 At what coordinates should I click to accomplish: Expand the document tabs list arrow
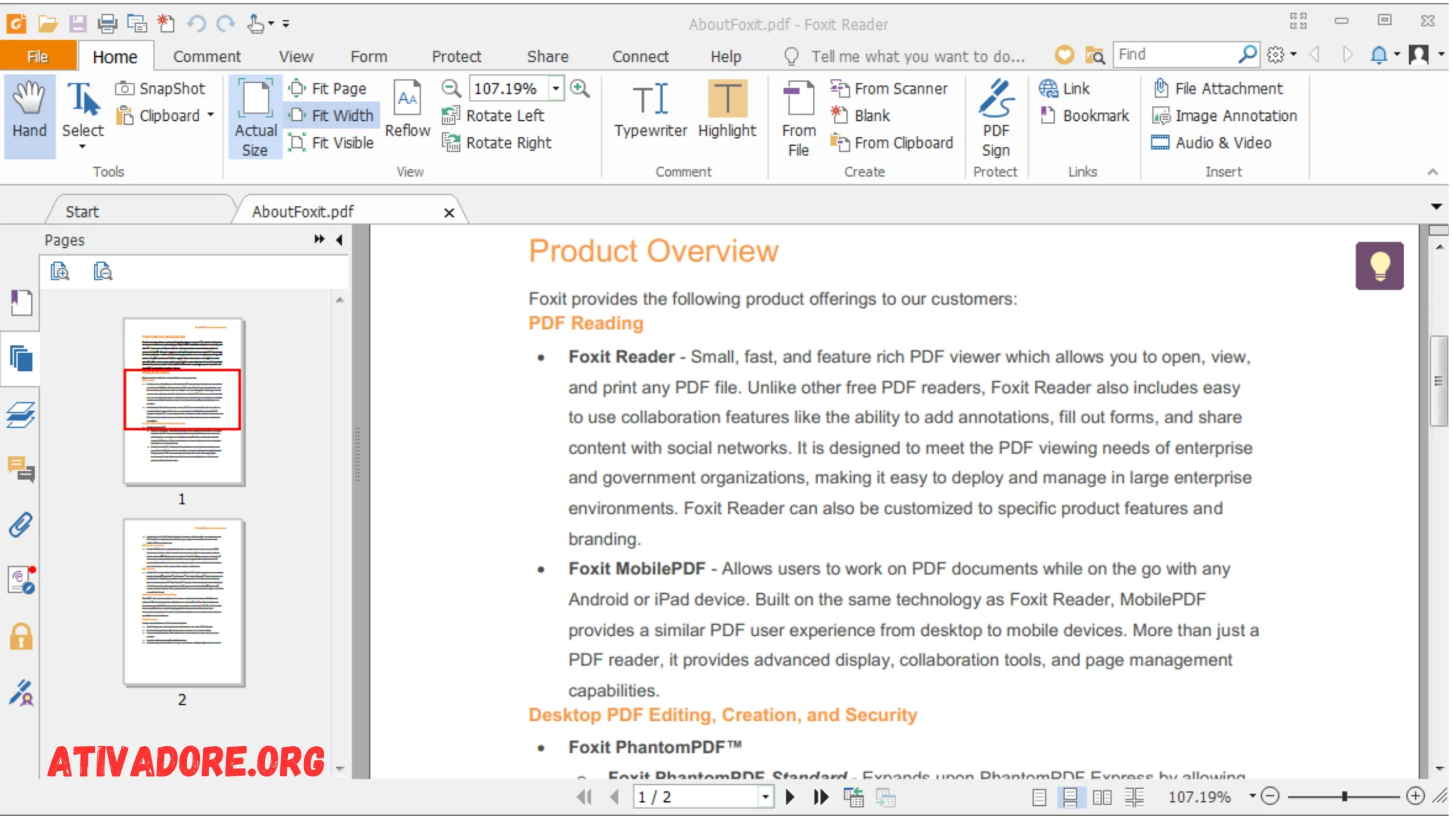1437,207
